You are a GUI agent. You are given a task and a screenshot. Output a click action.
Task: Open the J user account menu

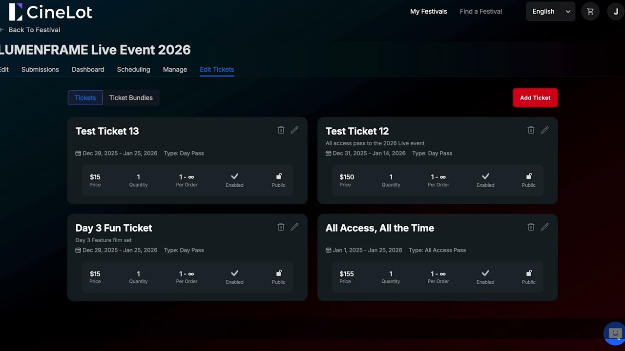click(x=616, y=11)
